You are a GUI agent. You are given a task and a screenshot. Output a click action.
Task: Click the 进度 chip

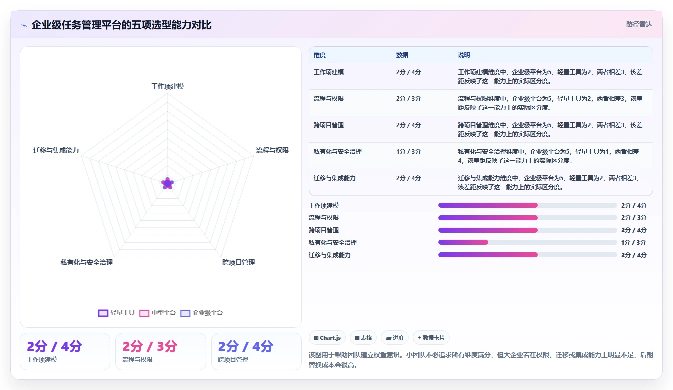pyautogui.click(x=395, y=338)
